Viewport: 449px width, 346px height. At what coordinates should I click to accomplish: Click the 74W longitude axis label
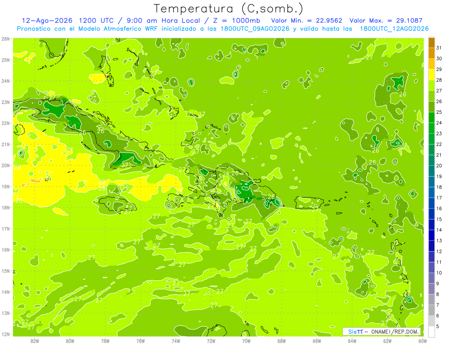coord(175,341)
